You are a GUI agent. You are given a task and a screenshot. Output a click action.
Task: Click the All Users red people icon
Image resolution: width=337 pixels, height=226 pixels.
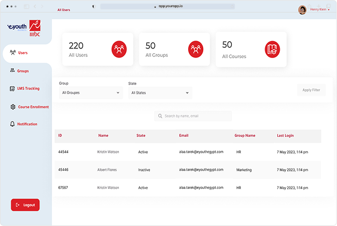click(x=119, y=49)
